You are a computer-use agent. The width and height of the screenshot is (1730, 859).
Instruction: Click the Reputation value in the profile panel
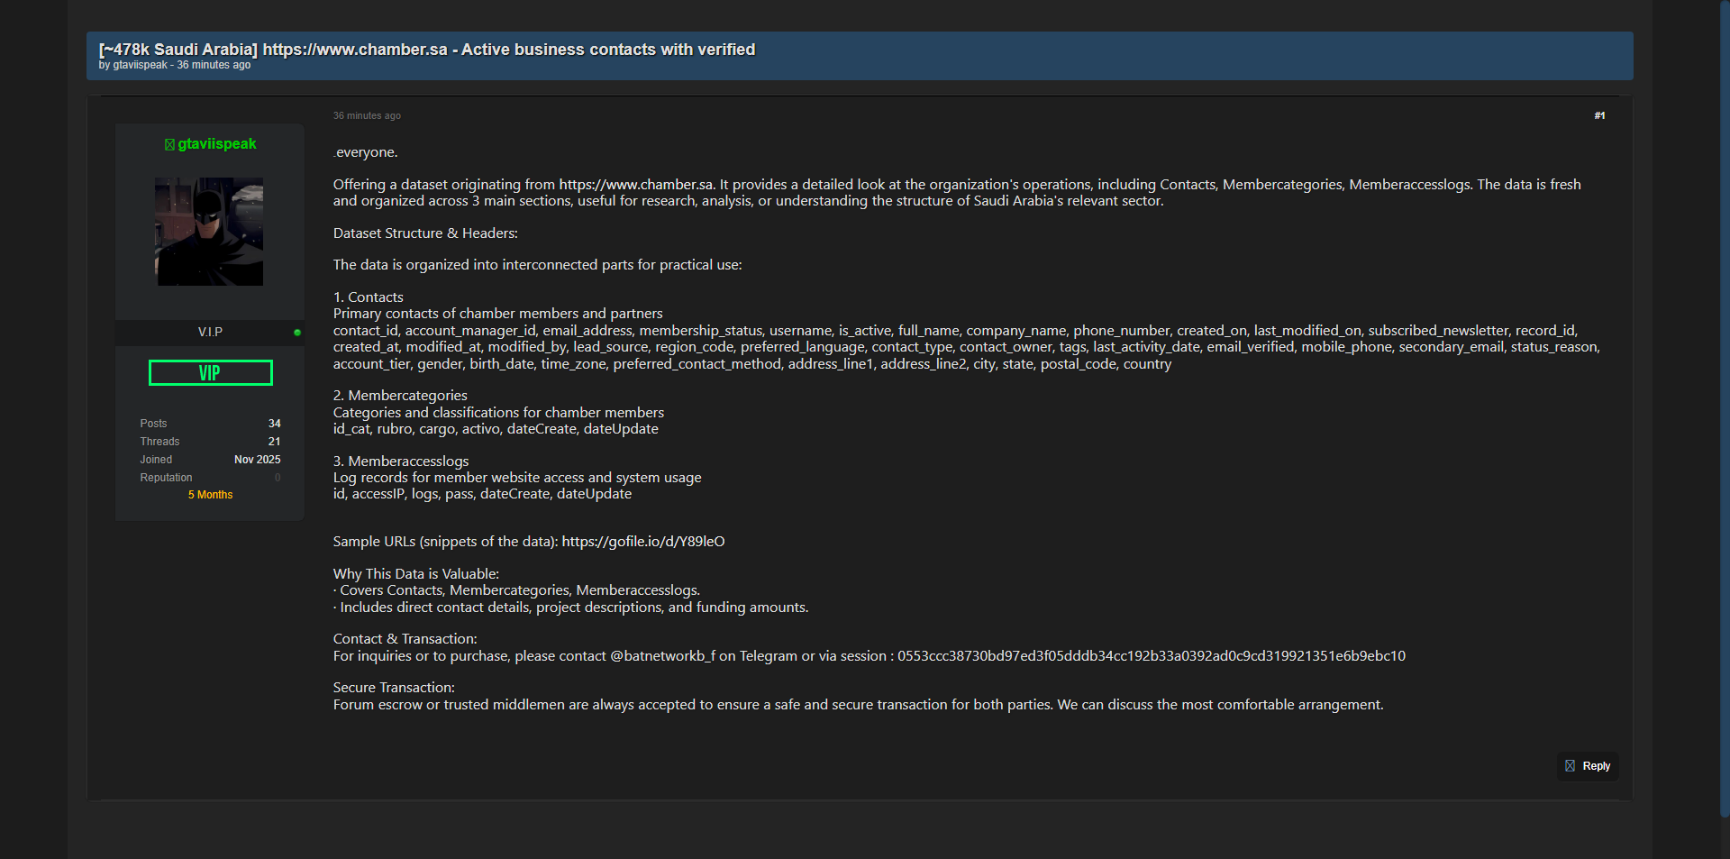point(278,478)
